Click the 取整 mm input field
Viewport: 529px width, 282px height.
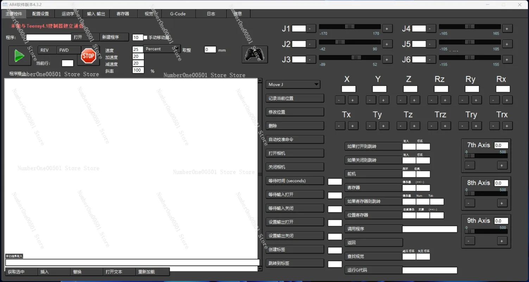click(210, 50)
